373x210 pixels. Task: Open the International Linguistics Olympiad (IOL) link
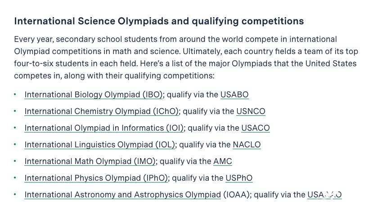click(x=100, y=145)
